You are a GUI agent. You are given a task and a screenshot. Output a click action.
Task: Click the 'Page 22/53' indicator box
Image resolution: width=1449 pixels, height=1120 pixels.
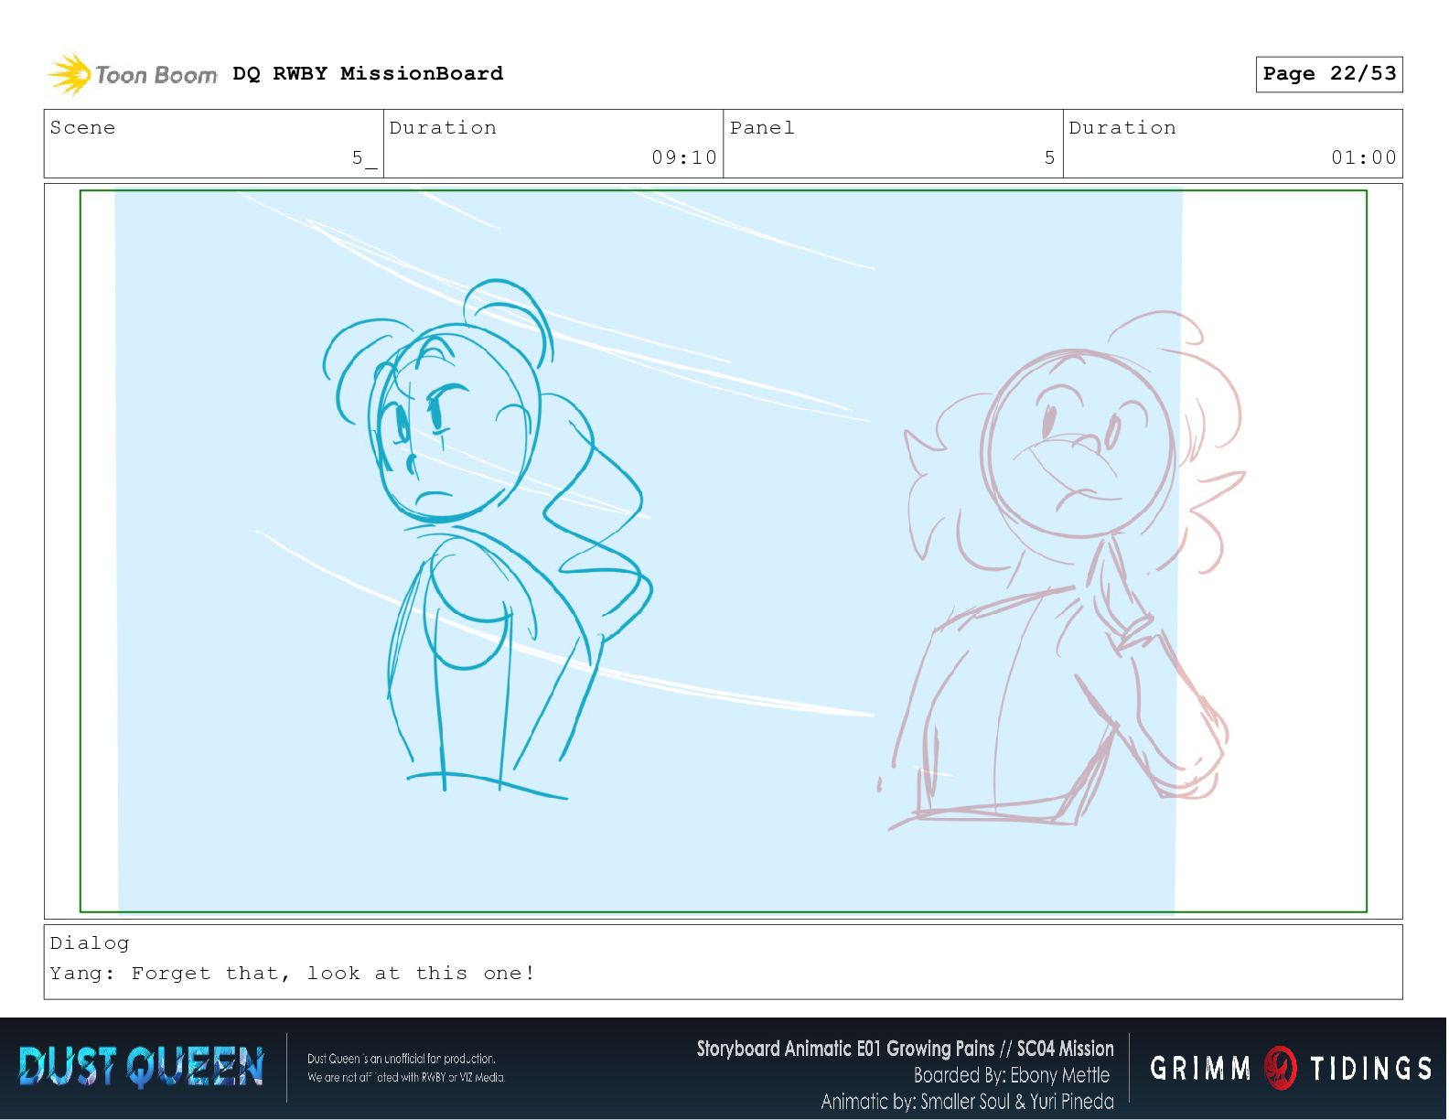coord(1329,74)
